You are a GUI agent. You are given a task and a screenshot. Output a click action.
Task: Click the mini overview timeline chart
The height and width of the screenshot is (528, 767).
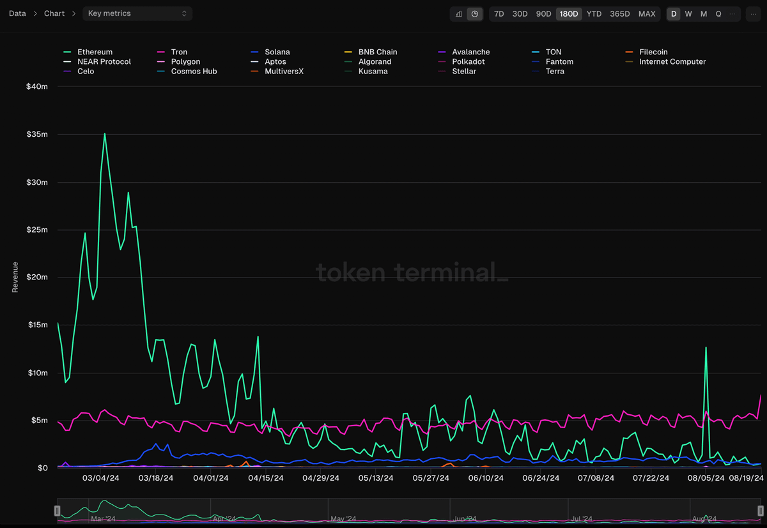tap(409, 511)
